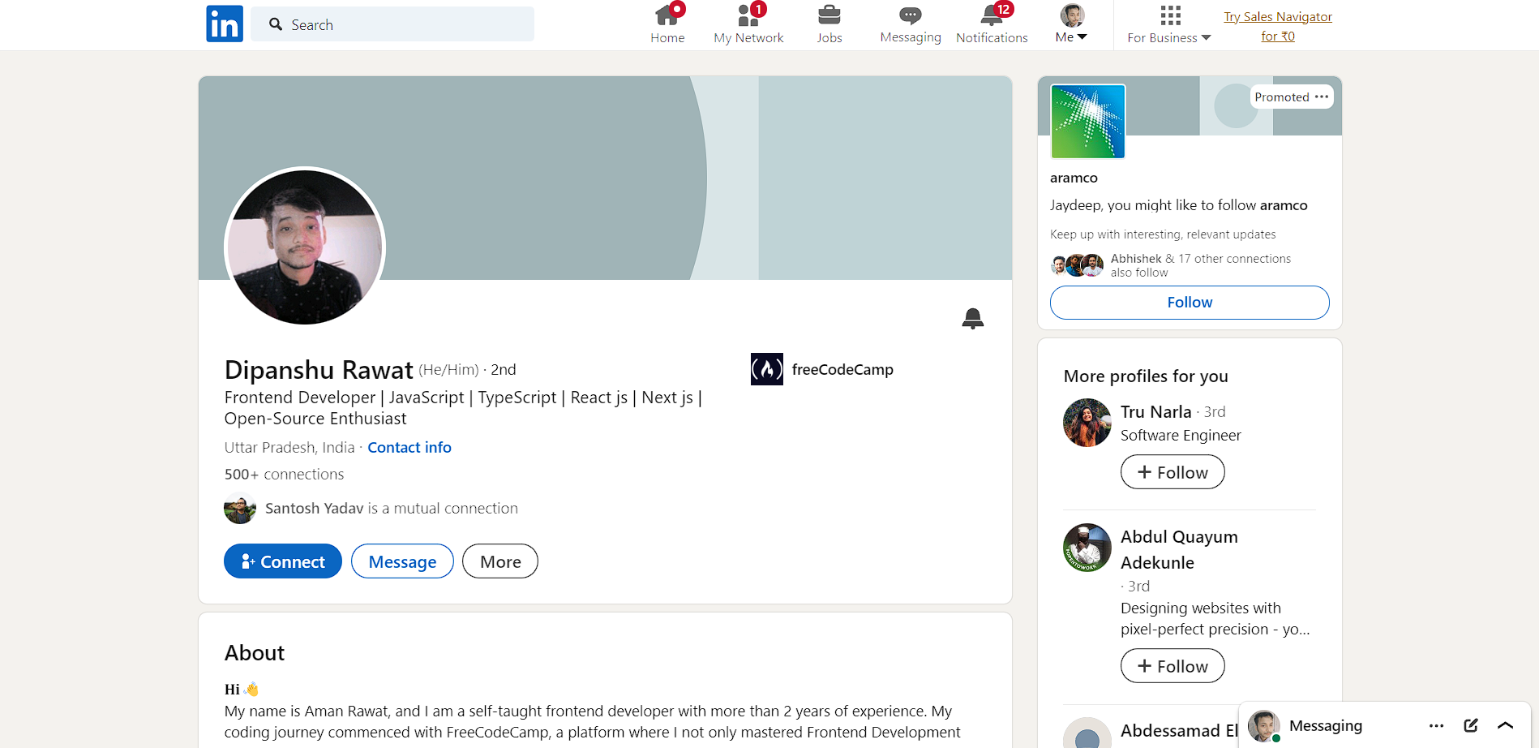Expand the Me profile dropdown
Screen dimensions: 1539x748
pos(1071,24)
